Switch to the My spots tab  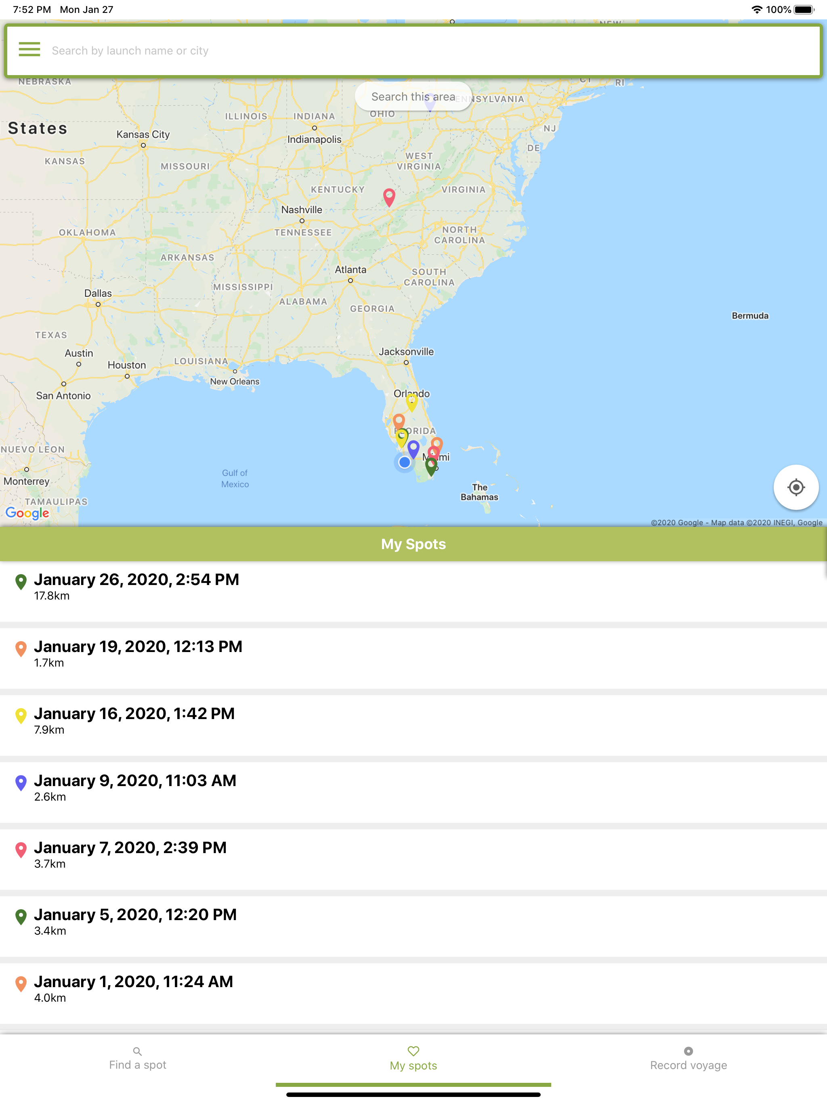pos(413,1059)
